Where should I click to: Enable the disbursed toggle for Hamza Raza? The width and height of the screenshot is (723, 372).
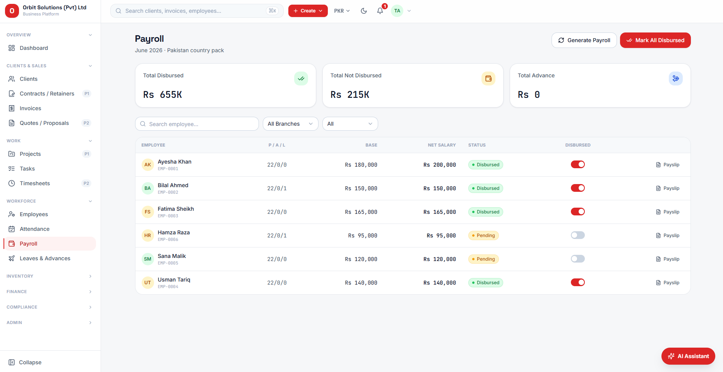coord(578,235)
